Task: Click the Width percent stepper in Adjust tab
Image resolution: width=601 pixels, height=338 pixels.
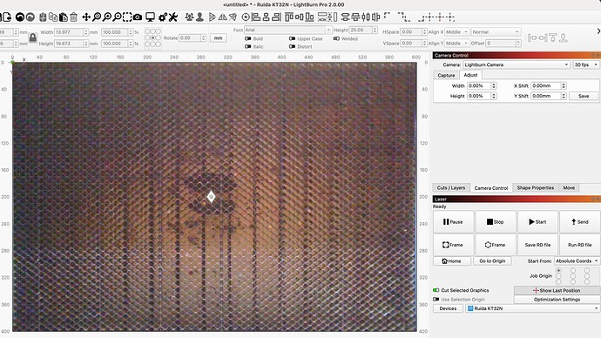Action: [494, 86]
